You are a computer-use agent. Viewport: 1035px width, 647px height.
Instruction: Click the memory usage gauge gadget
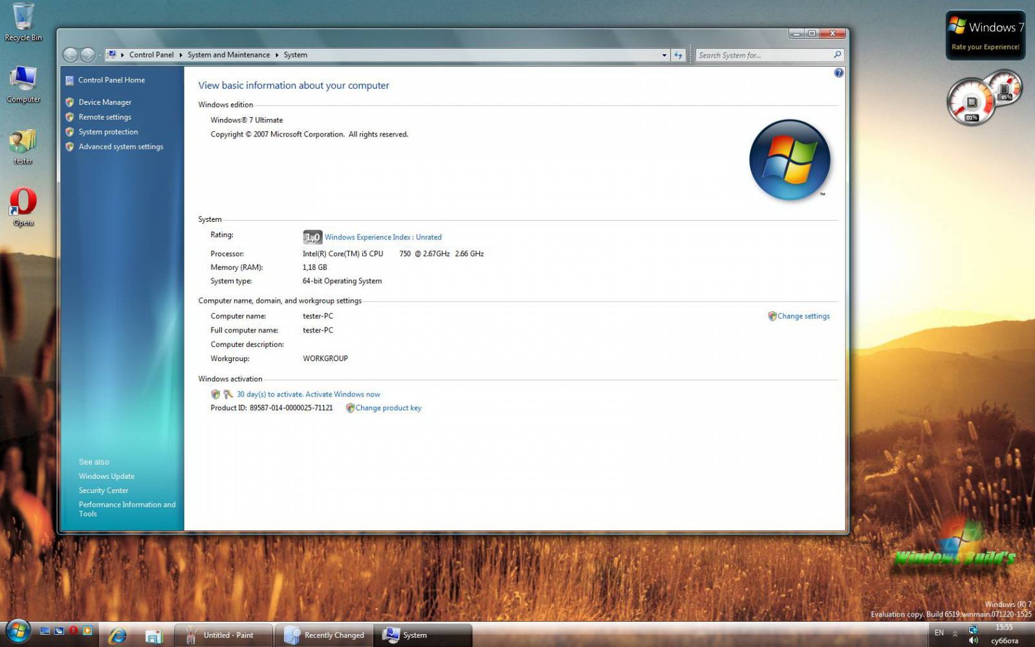(x=1005, y=88)
